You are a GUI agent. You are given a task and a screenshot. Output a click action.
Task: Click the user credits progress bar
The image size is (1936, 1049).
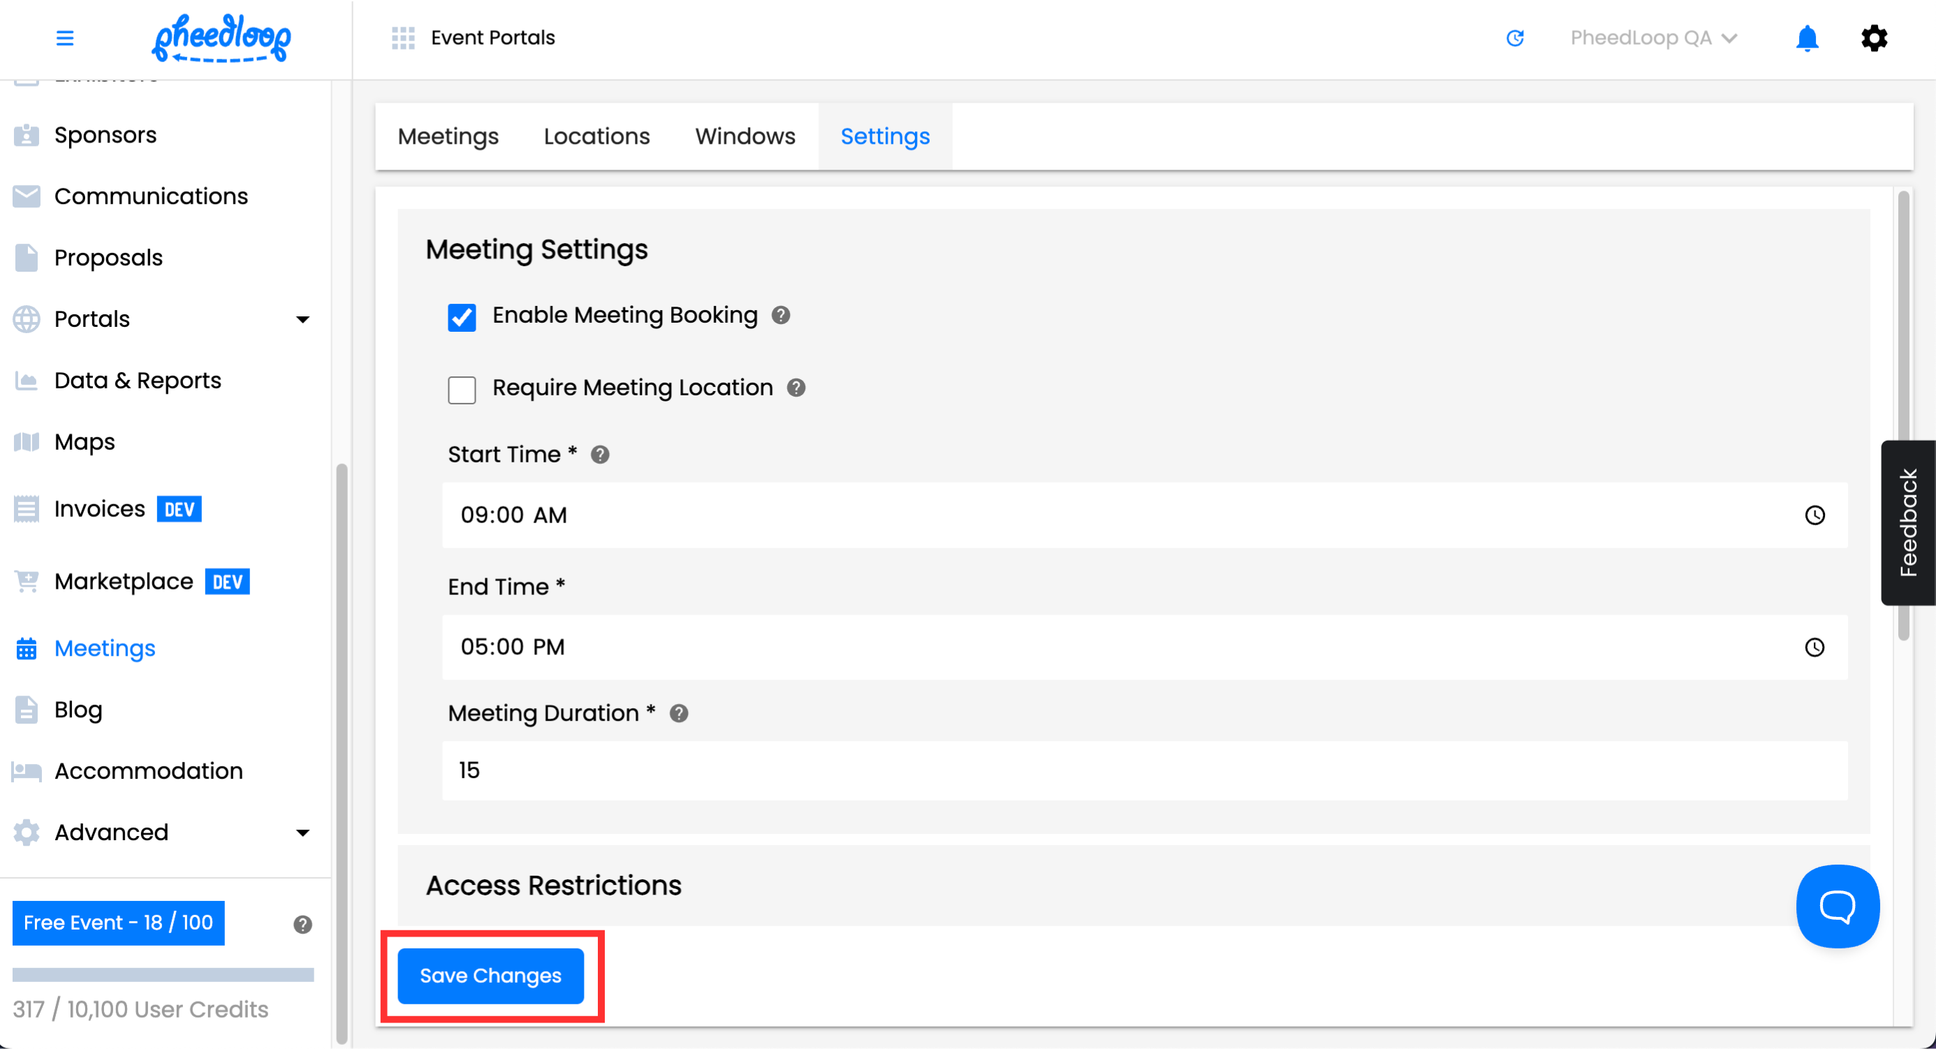click(x=162, y=974)
